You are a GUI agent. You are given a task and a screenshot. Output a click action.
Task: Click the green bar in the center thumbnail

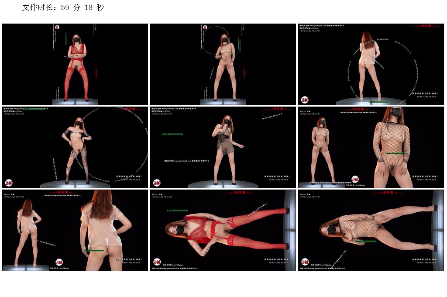172,135
